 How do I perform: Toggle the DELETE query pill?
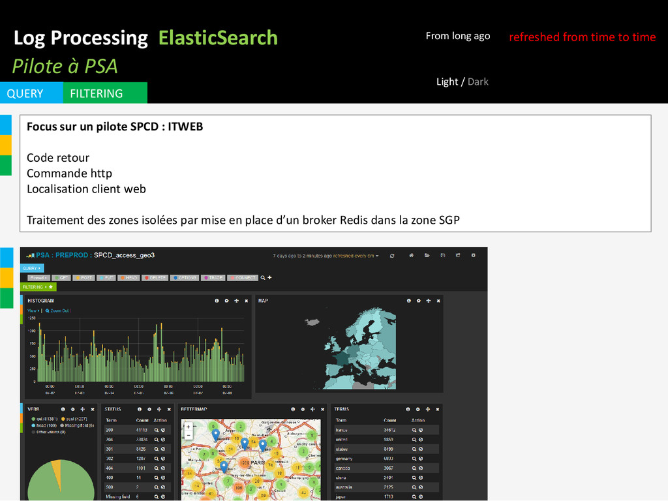(x=155, y=278)
